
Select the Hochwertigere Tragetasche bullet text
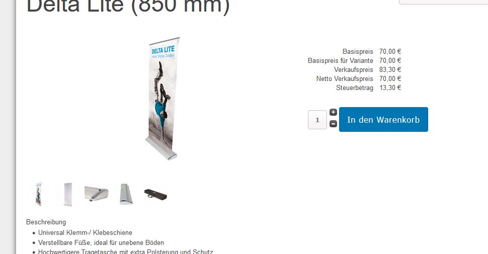[125, 251]
